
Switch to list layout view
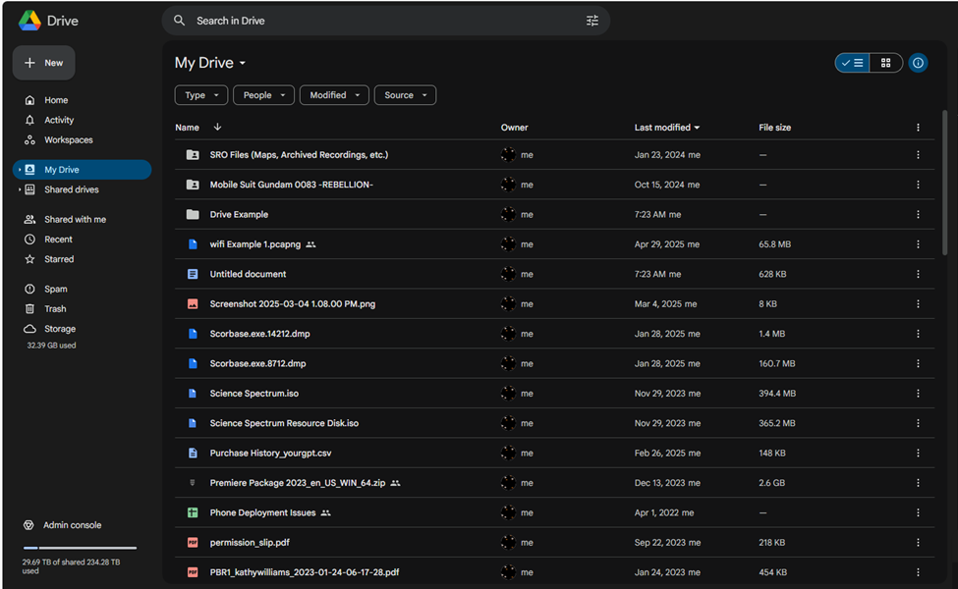point(852,63)
